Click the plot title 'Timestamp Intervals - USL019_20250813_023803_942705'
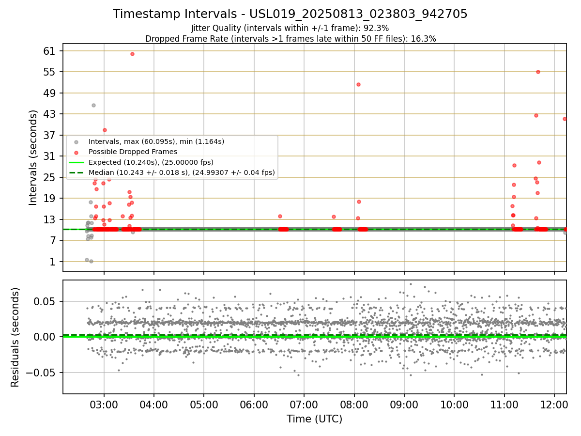 [290, 14]
